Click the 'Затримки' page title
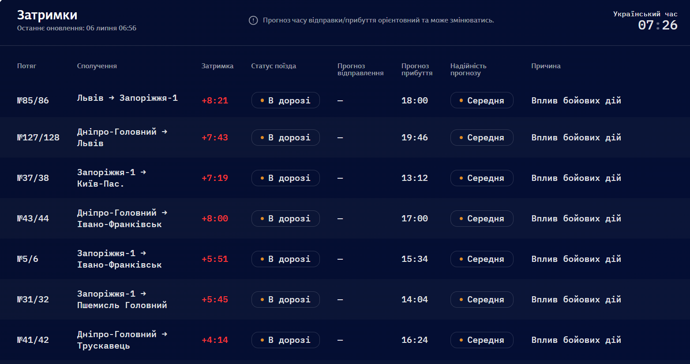This screenshot has width=690, height=364. 47,15
